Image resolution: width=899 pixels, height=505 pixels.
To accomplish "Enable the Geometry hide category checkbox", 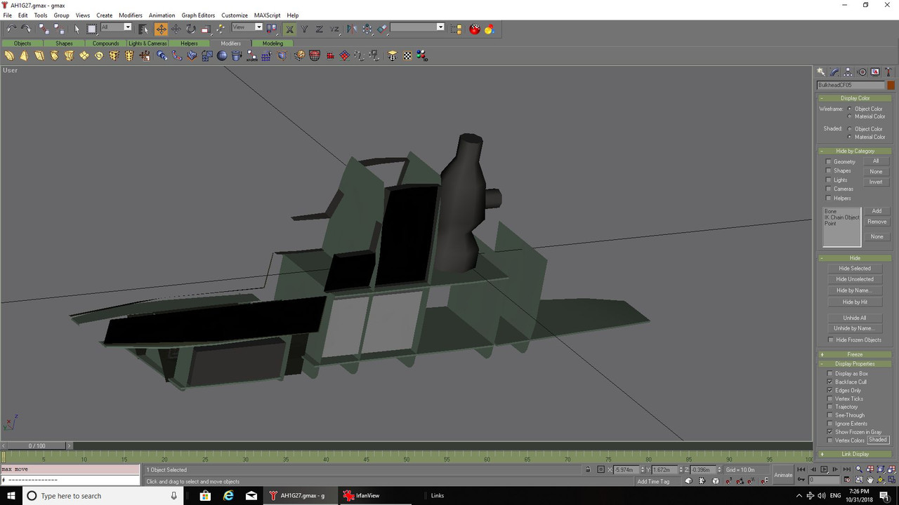I will coord(829,162).
